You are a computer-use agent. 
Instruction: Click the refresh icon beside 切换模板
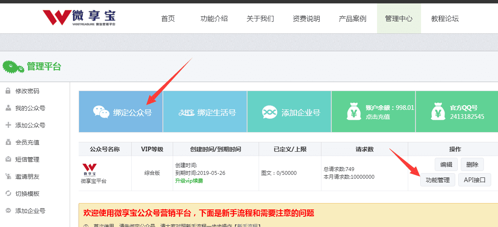point(8,193)
